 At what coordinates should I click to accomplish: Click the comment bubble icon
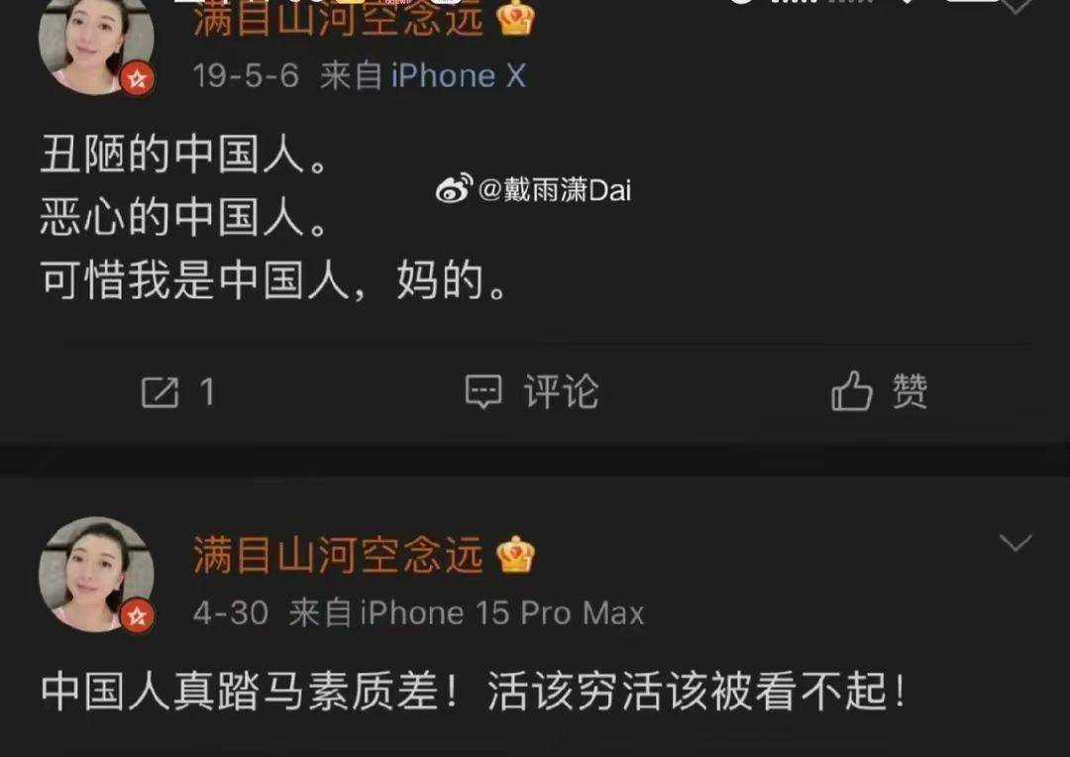[x=483, y=391]
